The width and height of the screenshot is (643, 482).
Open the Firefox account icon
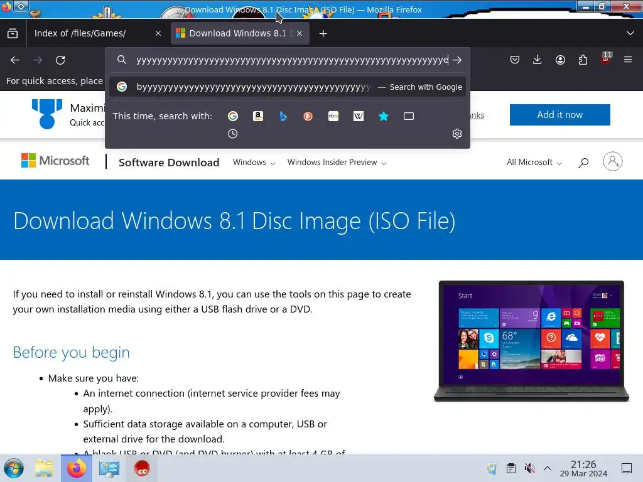click(x=560, y=60)
